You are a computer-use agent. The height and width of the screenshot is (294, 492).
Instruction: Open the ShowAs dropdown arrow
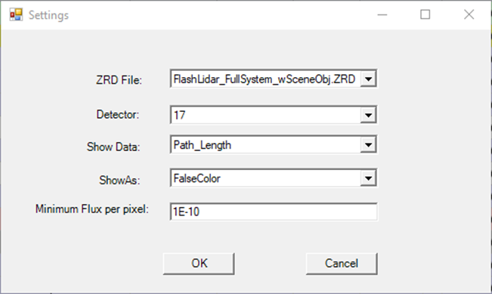368,178
